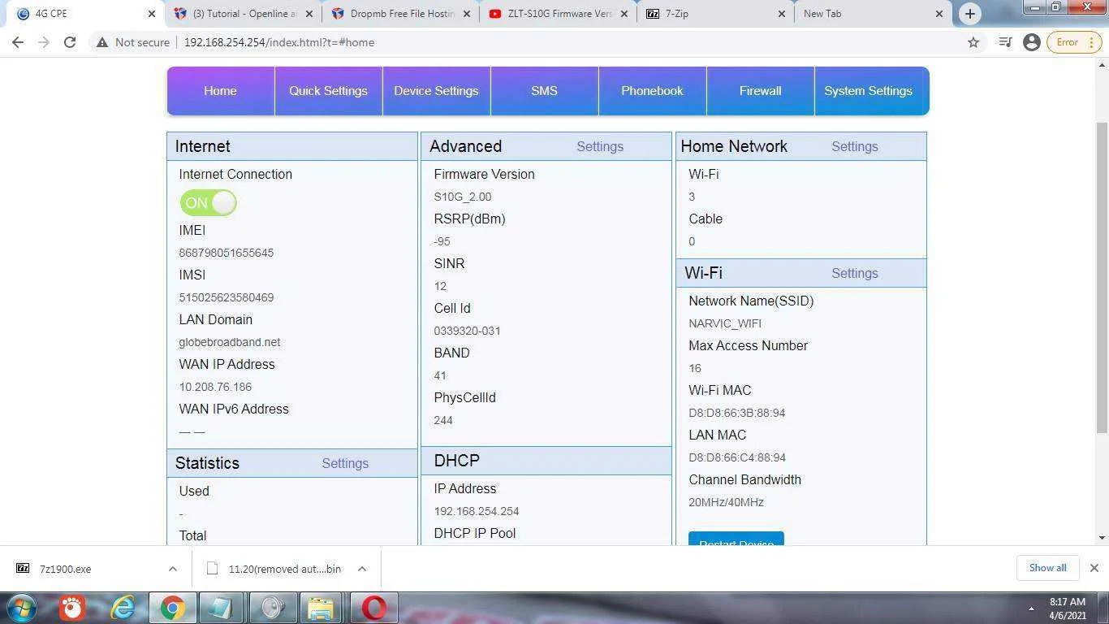1109x624 pixels.
Task: Open the window-shaped app icon in taskbar
Action: (x=222, y=608)
